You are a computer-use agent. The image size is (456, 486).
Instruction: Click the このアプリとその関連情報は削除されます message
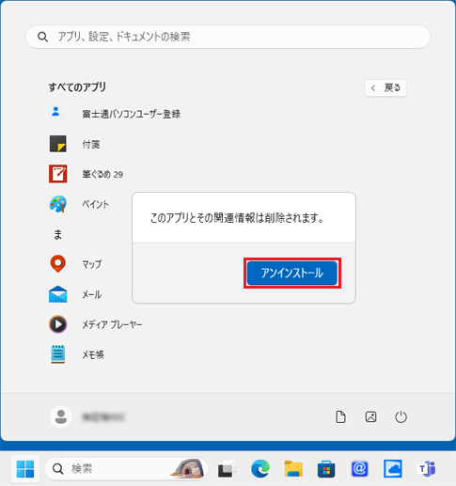click(237, 218)
